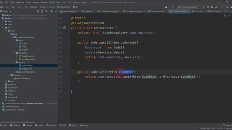Click the UTF-8 encoding in status bar
The width and height of the screenshot is (232, 130).
[221, 129]
